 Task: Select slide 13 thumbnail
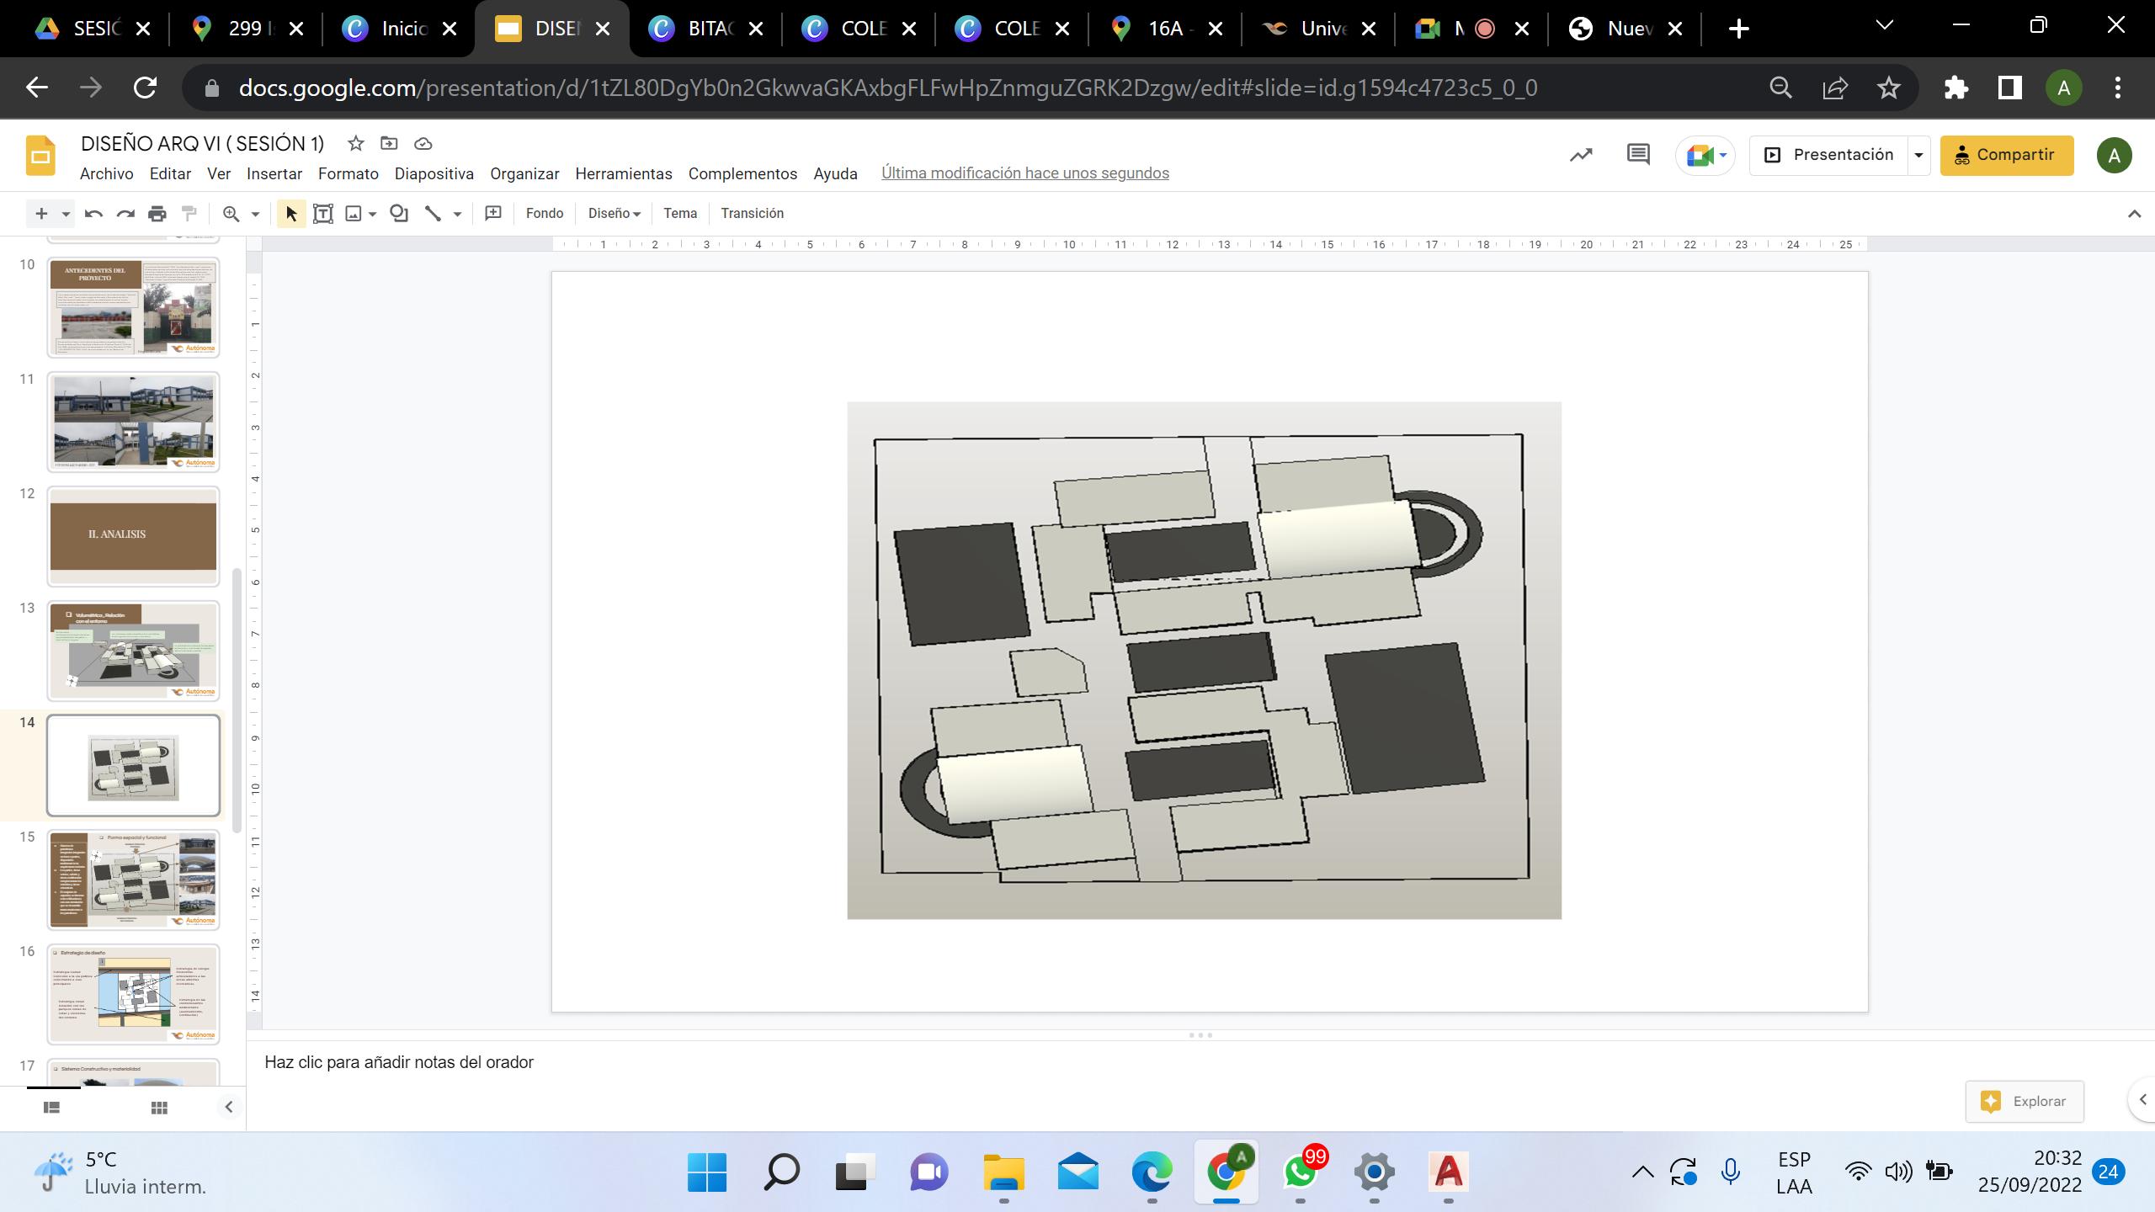point(133,651)
